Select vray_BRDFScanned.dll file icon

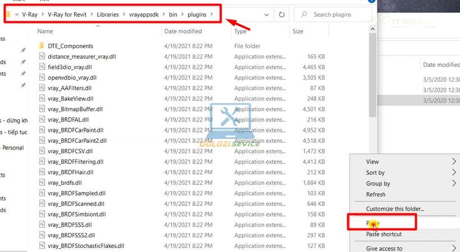(42, 203)
